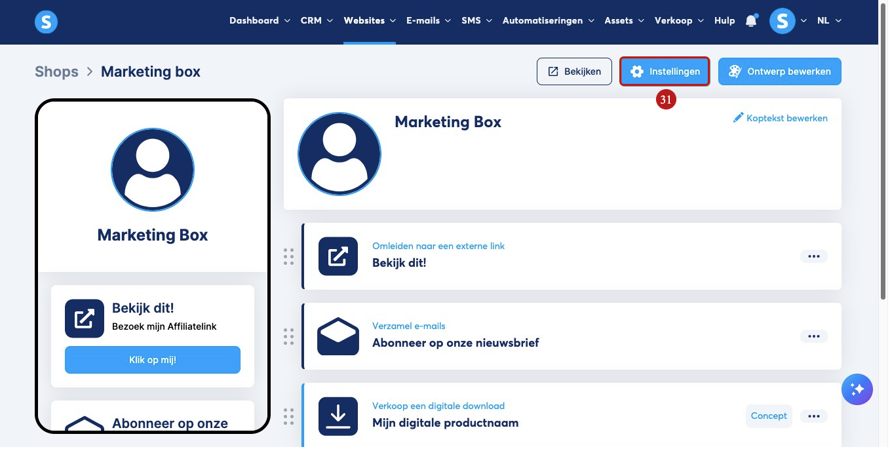
Task: Expand the SMS menu
Action: pyautogui.click(x=476, y=21)
